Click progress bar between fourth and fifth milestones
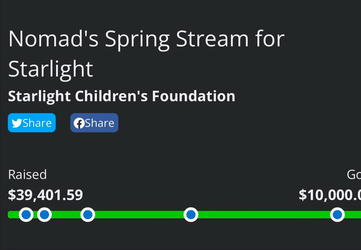 263,214
